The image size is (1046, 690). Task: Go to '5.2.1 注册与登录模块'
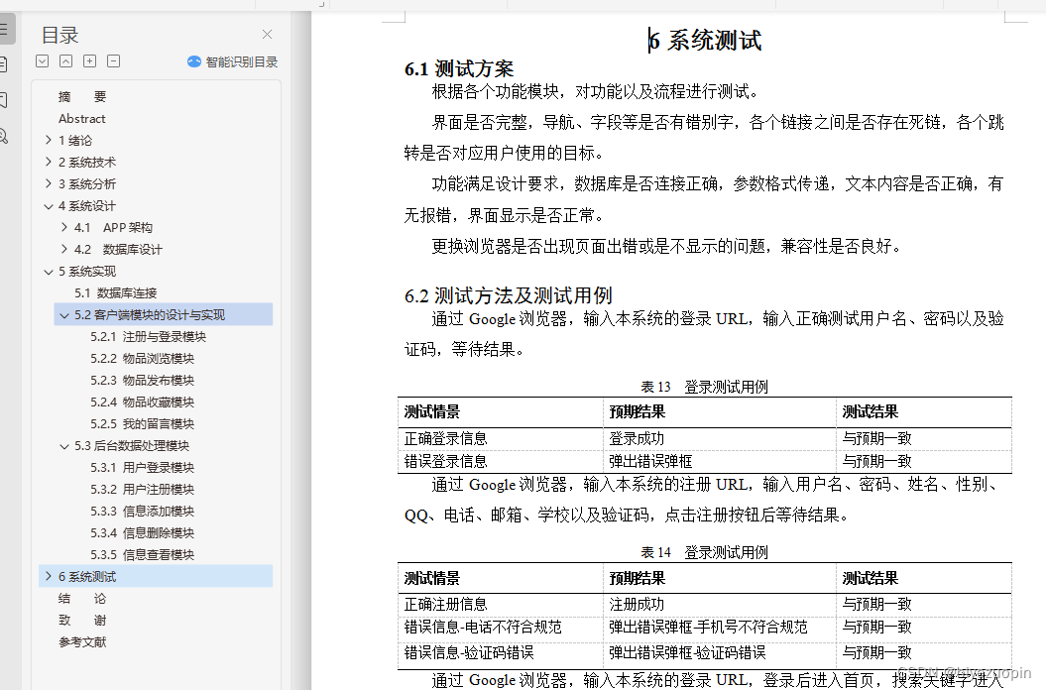coord(148,336)
